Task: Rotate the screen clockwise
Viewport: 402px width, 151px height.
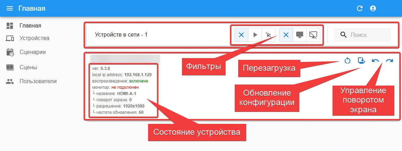Action: 389,61
